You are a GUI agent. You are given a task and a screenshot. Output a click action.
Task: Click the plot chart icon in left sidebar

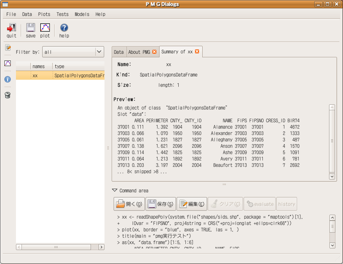8,63
